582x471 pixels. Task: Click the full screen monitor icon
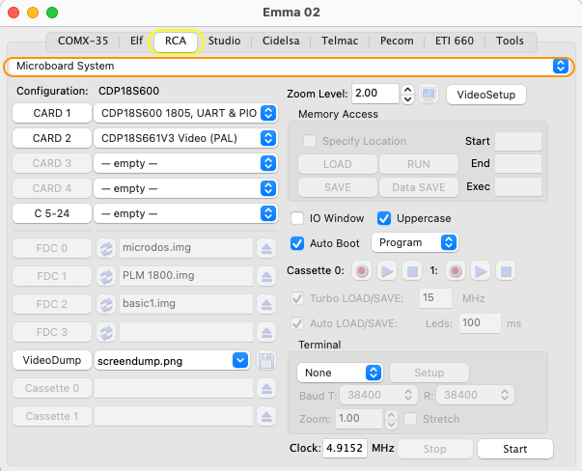[x=429, y=94]
